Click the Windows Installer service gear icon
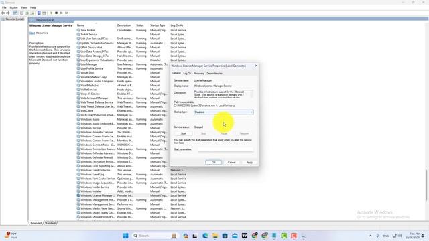This screenshot has height=241, width=429. [x=78, y=191]
